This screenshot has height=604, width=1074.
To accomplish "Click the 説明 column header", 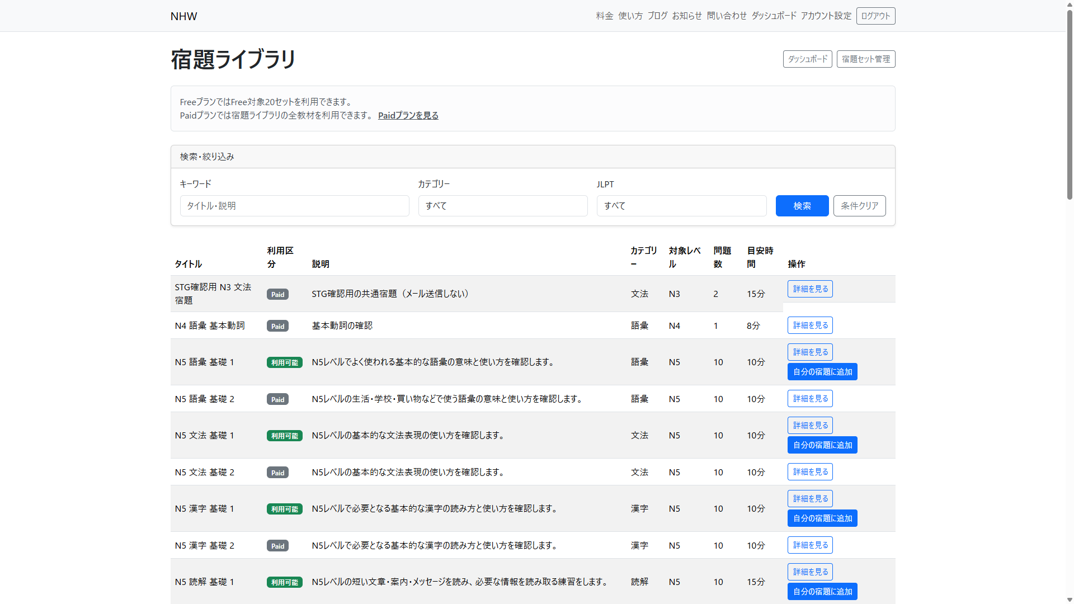I will [321, 264].
